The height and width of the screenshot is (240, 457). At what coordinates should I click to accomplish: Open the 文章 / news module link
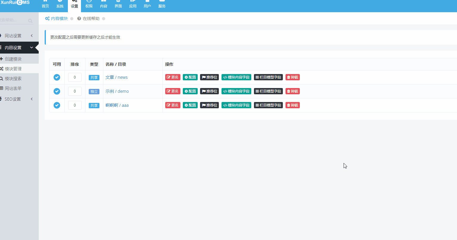116,77
